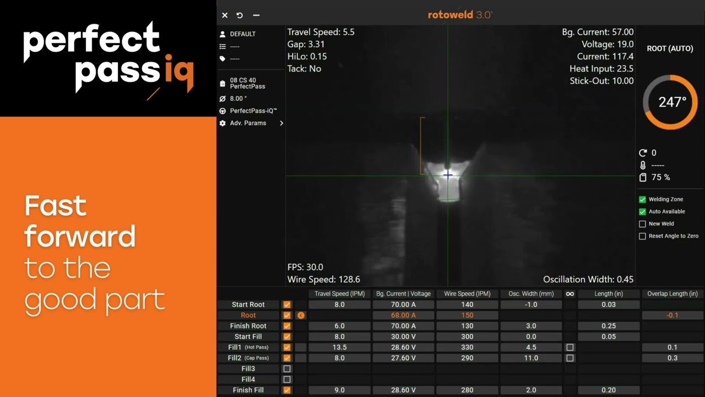Click the Travel Speed (IPM) column header
Image resolution: width=705 pixels, height=397 pixels.
(x=339, y=294)
